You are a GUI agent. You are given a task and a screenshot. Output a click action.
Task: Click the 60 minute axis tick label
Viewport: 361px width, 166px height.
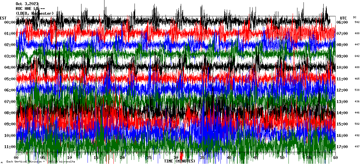click(x=335, y=158)
